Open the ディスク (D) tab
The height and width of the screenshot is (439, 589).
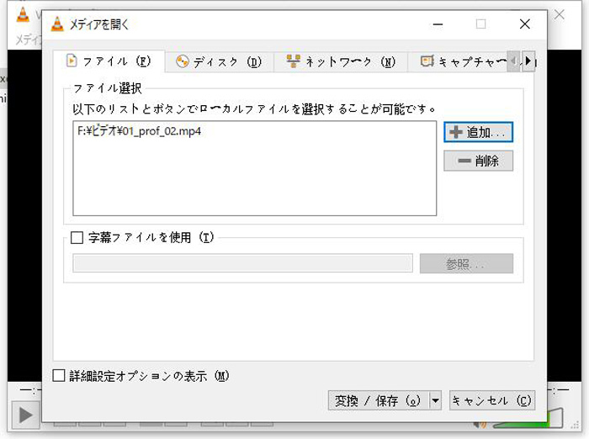pos(219,62)
